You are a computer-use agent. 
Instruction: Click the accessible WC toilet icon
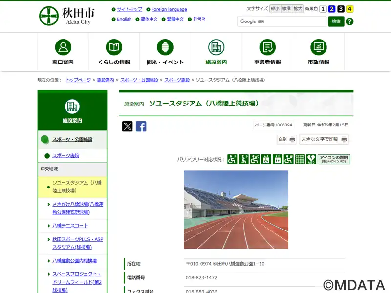[255, 159]
